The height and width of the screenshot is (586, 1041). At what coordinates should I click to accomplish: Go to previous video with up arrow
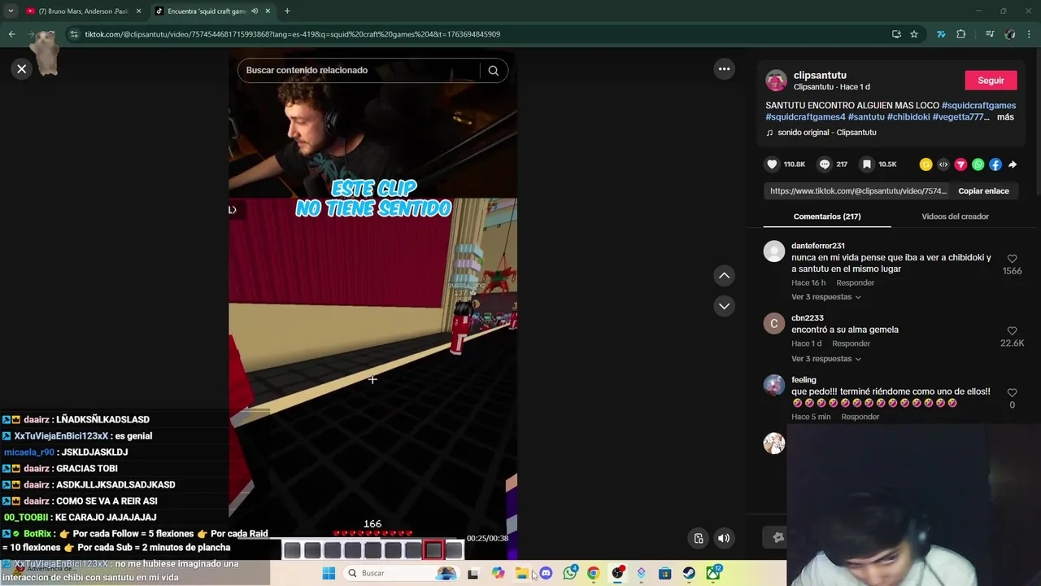click(x=724, y=276)
